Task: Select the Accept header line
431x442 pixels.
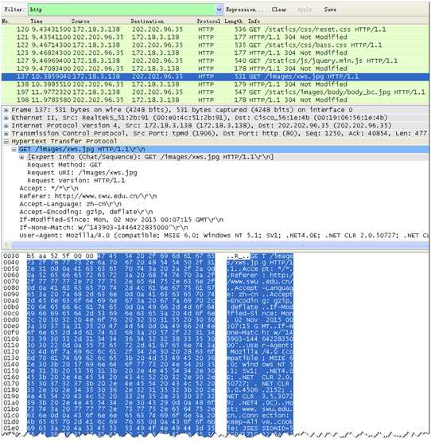Action: coord(49,189)
